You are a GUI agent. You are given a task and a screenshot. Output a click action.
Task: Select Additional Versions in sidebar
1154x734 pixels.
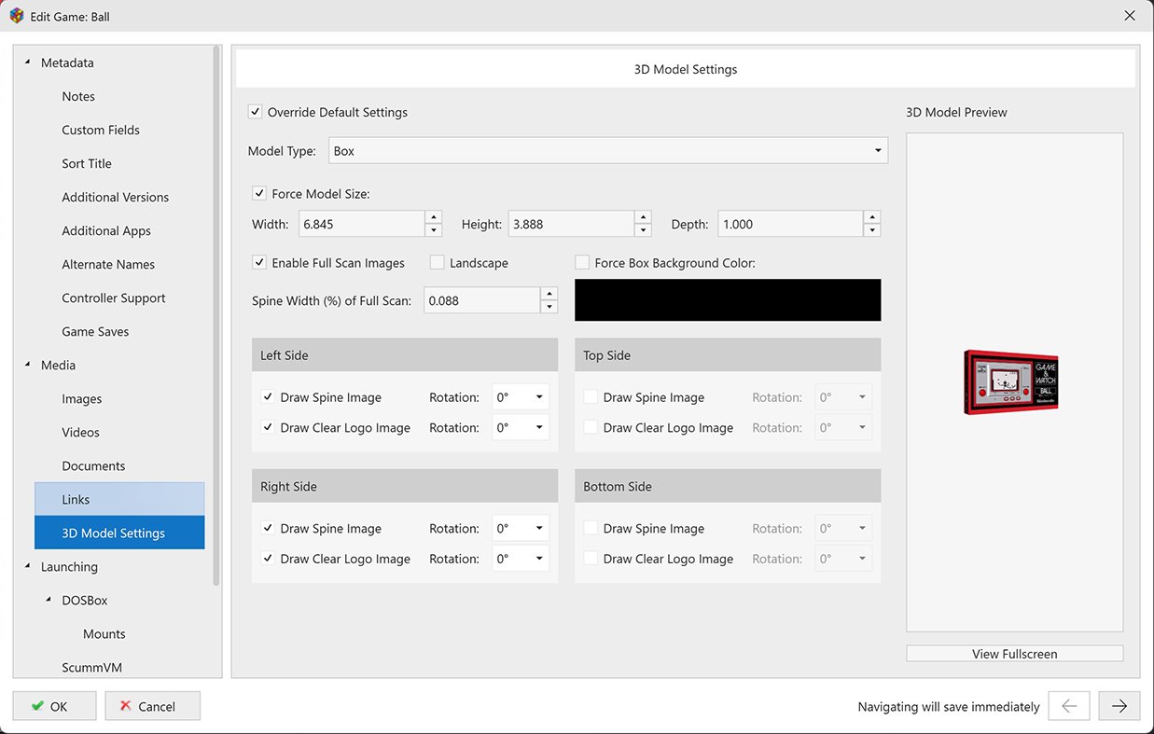116,197
